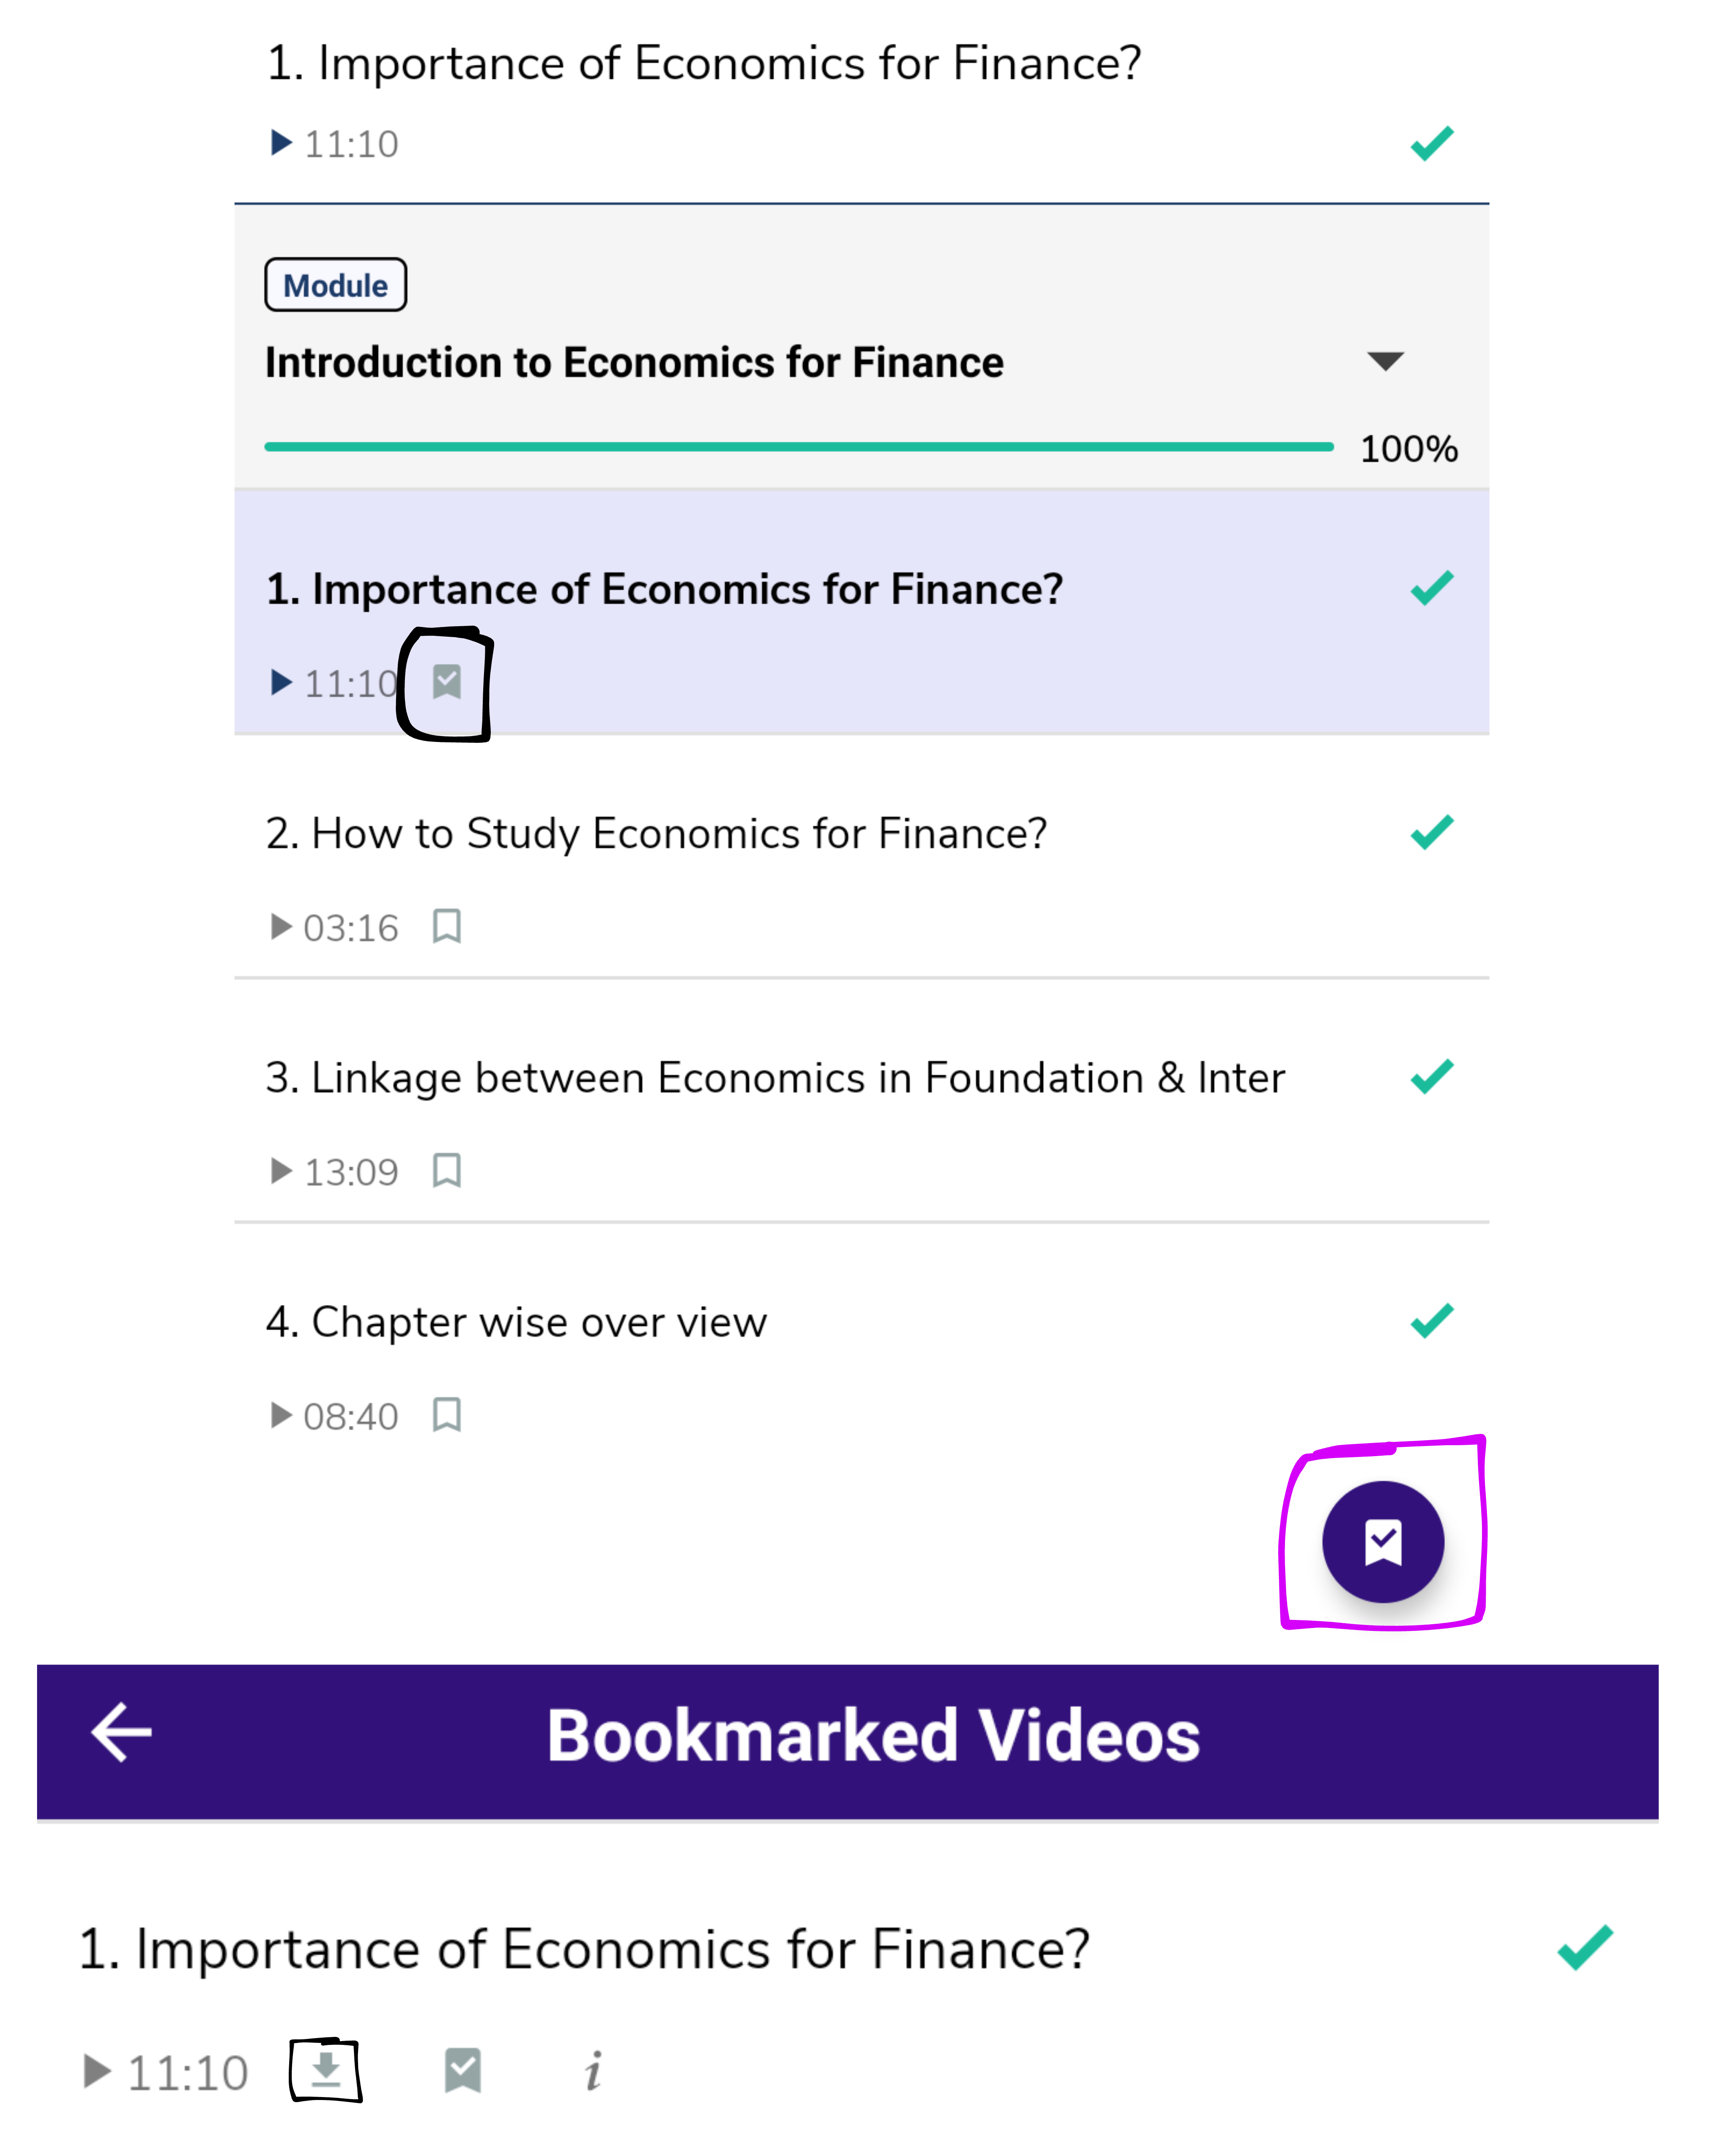Play the 03:16 How to Study video
This screenshot has height=2156, width=1724.
tap(281, 927)
